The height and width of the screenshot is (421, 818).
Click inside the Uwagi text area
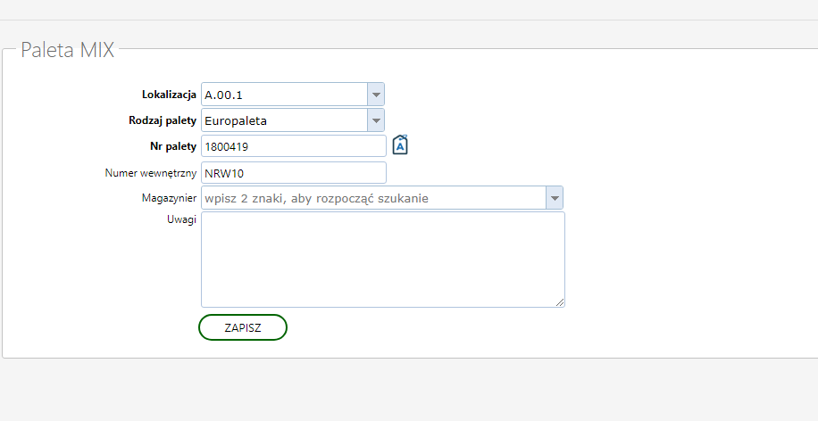click(383, 260)
